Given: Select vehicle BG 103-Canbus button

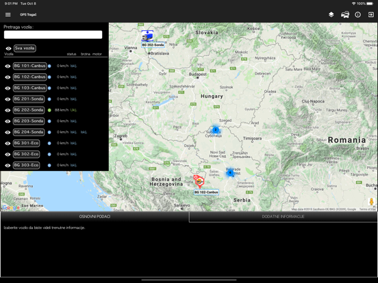Looking at the screenshot, I should (x=30, y=87).
